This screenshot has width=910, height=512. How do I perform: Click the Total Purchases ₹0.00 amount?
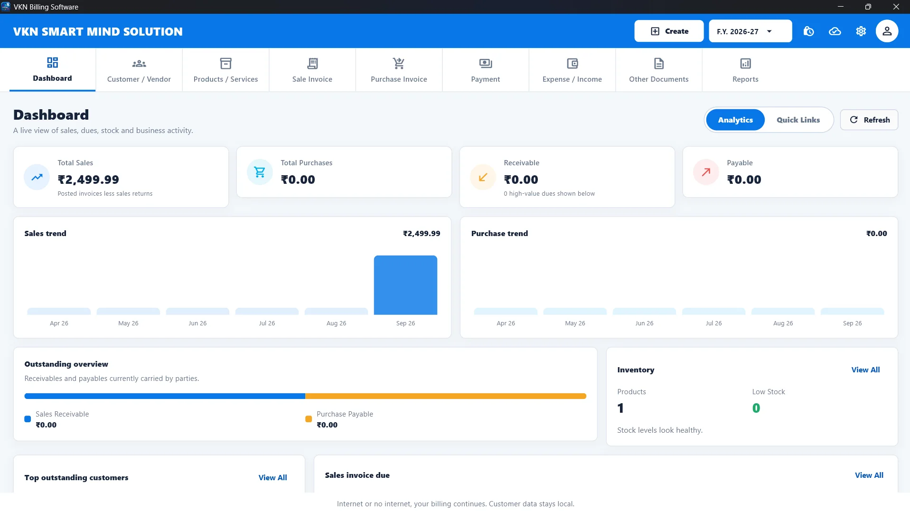point(298,180)
